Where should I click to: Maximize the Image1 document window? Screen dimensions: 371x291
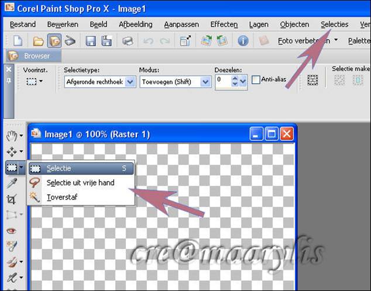click(x=272, y=134)
